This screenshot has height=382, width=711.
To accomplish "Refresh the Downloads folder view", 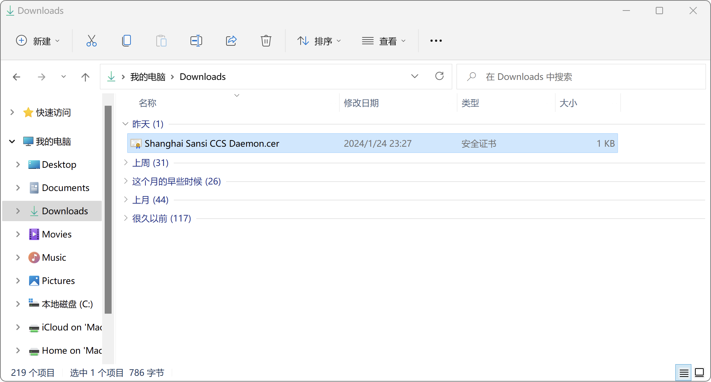I will (x=439, y=76).
